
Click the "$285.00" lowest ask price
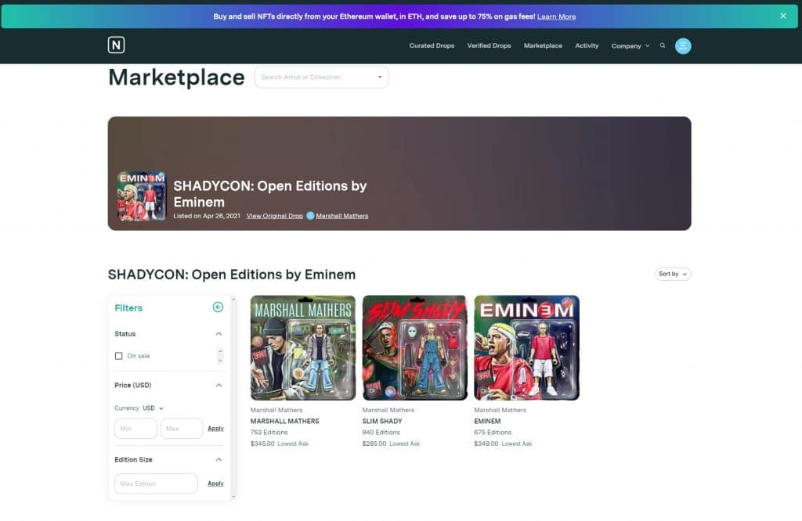(x=374, y=444)
